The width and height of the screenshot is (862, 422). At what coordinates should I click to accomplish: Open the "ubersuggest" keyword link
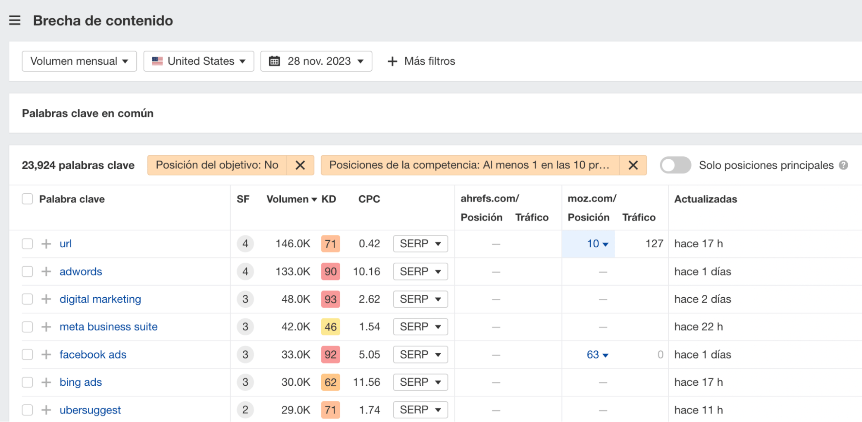[90, 409]
